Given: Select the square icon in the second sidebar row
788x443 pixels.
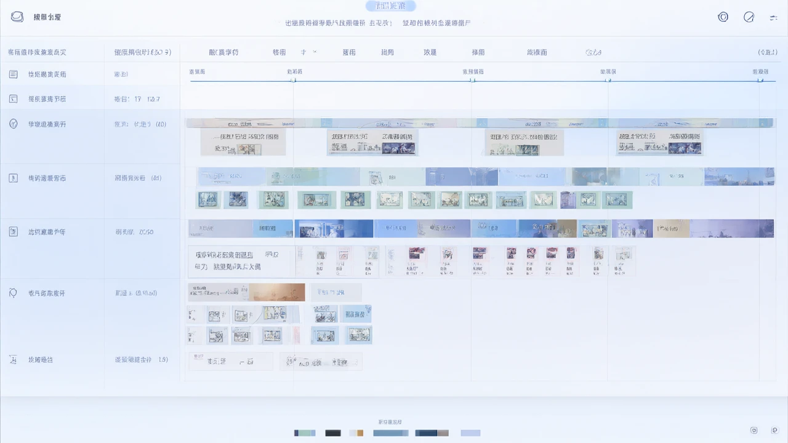Looking at the screenshot, I should click(x=13, y=99).
